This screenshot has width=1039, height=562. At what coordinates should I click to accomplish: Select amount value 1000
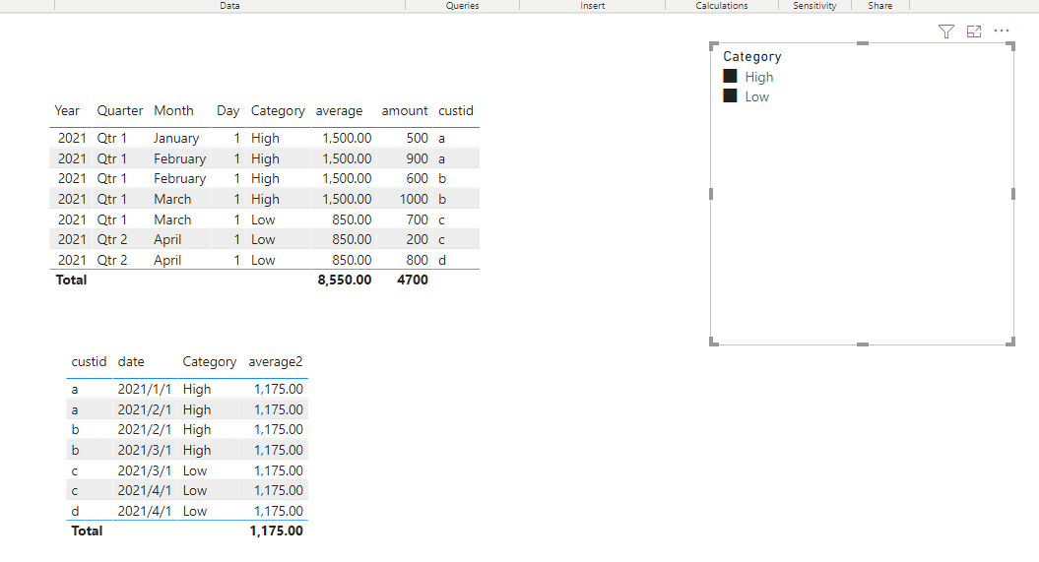(414, 199)
